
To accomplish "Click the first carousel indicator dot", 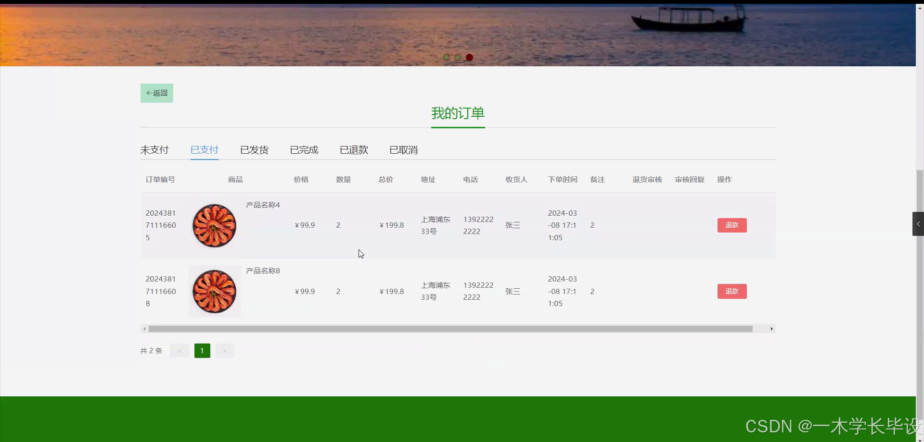I will (x=447, y=57).
